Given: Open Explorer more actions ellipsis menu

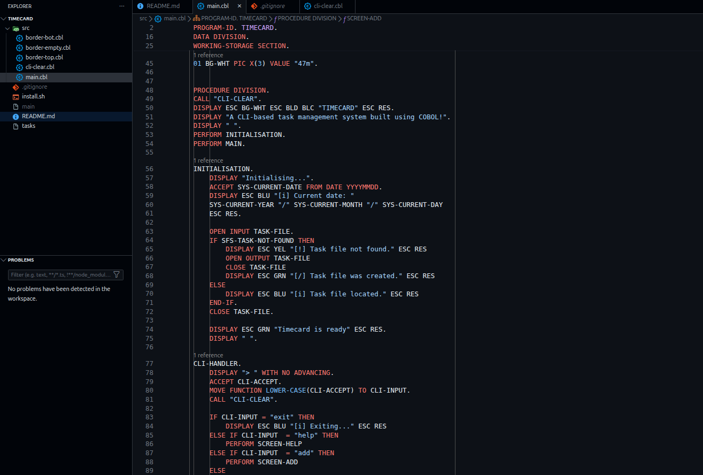Looking at the screenshot, I should (x=122, y=6).
